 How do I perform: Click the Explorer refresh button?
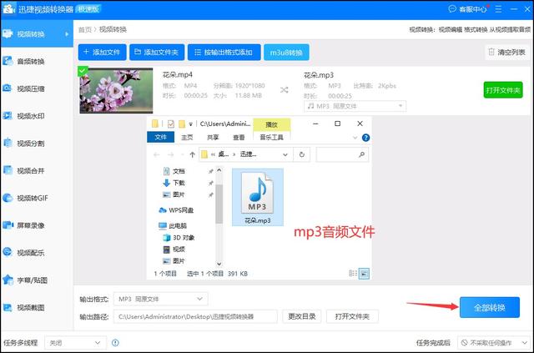click(302, 154)
